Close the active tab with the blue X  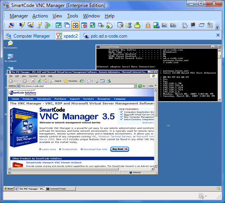pos(218,35)
